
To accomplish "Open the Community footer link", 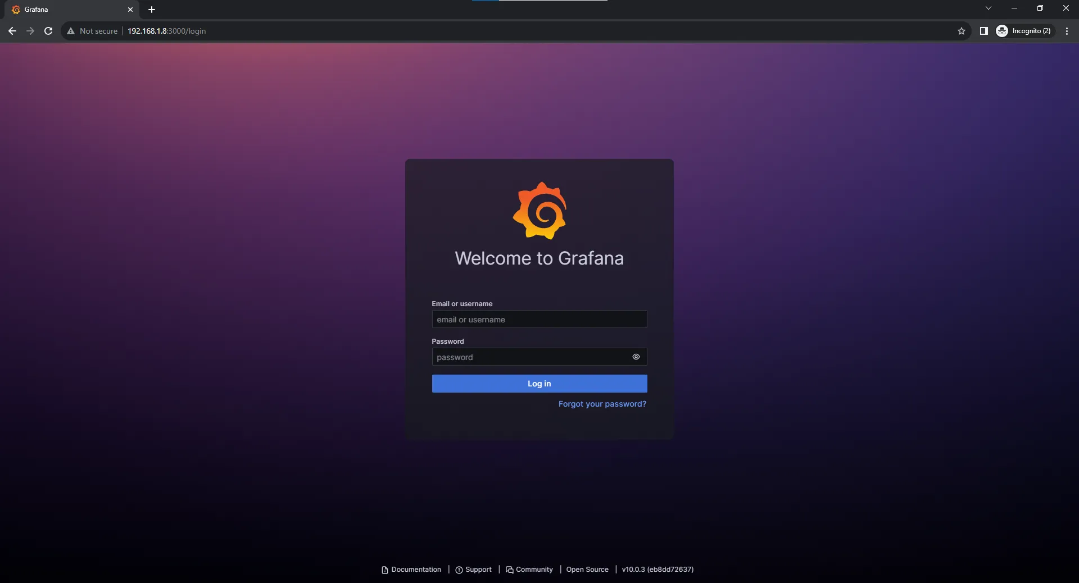I will click(529, 570).
